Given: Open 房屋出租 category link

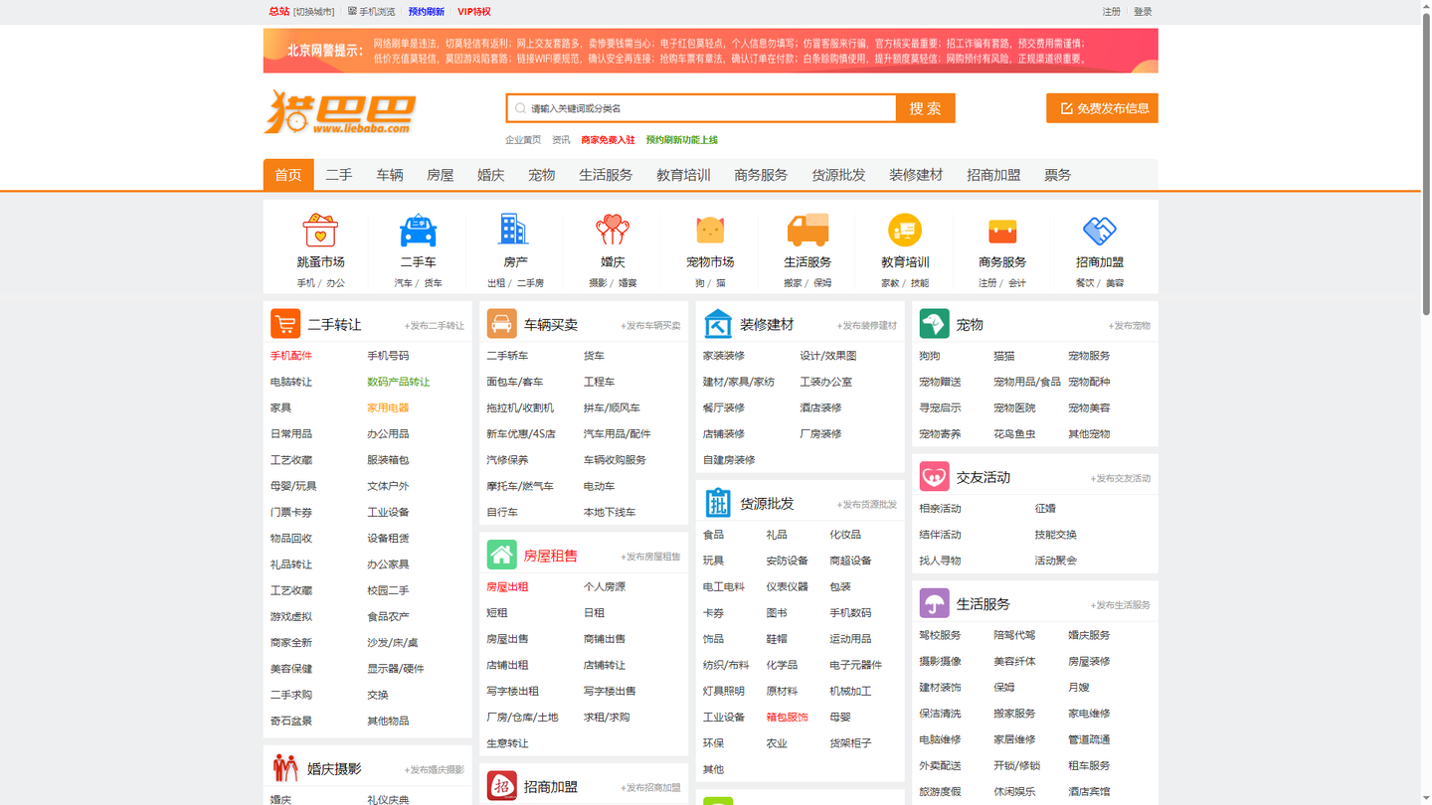Looking at the screenshot, I should pyautogui.click(x=507, y=587).
